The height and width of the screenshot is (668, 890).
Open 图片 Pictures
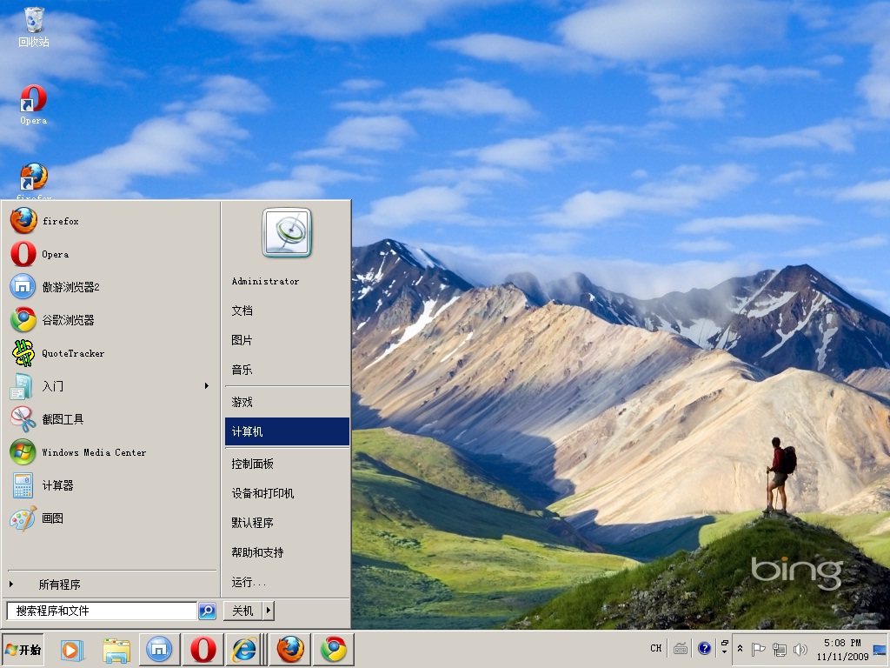(x=287, y=340)
